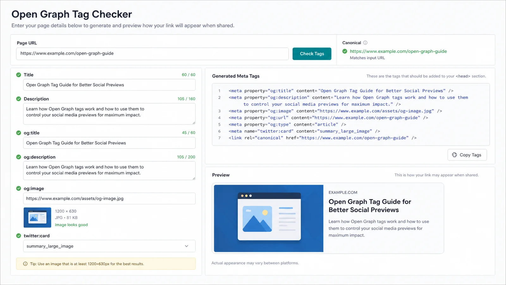Click the 'Image looks good' status text
This screenshot has height=285, width=506.
[x=71, y=225]
